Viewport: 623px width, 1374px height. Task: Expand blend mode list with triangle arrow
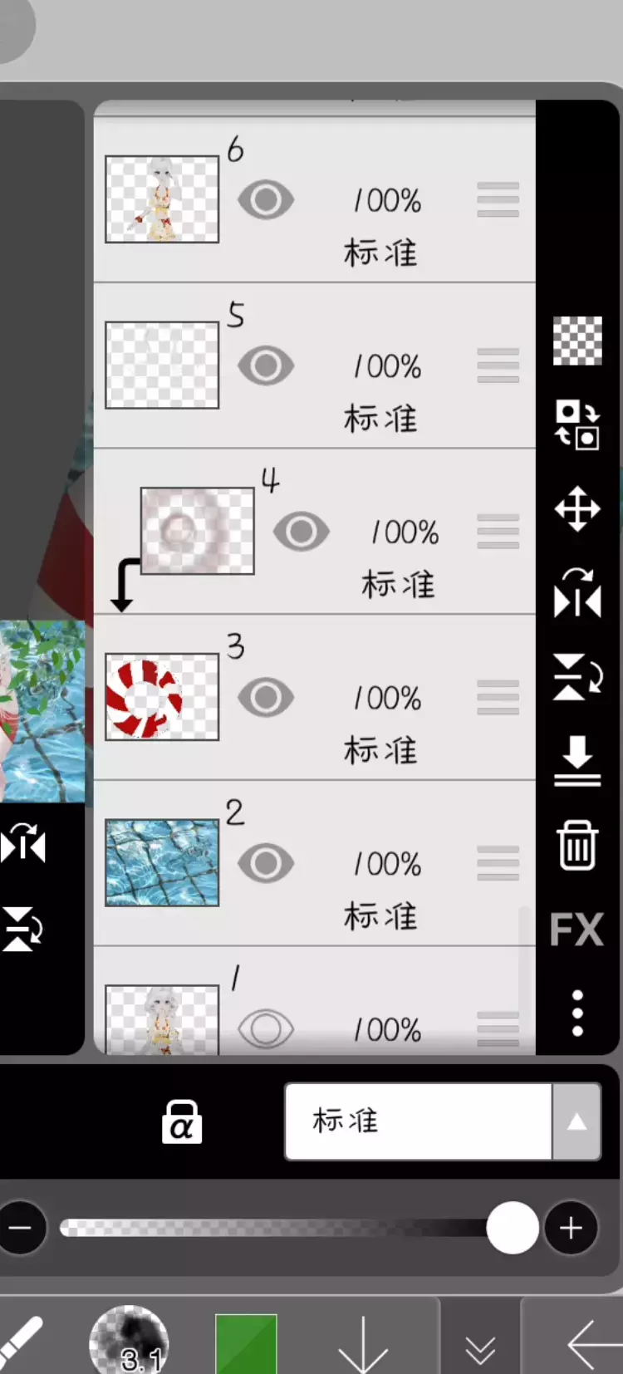coord(576,1121)
